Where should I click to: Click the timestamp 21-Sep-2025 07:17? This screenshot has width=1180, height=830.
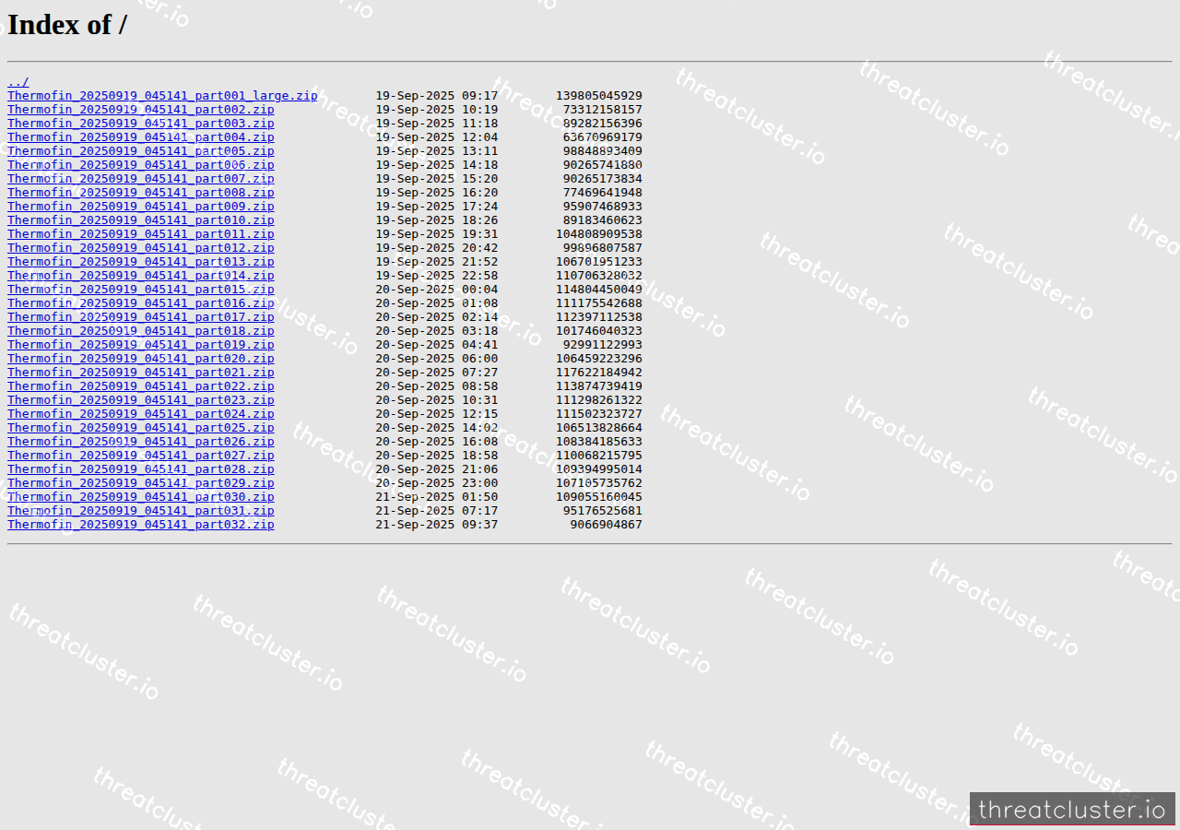[437, 511]
